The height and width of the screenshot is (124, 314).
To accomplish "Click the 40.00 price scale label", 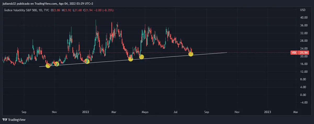I will click(x=304, y=18).
